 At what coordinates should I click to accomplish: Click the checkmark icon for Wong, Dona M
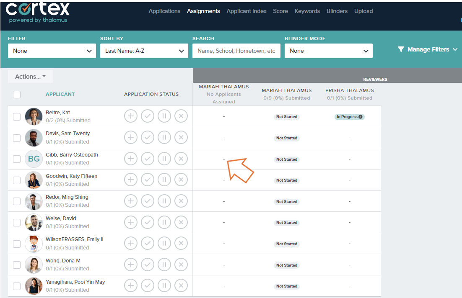click(x=147, y=264)
